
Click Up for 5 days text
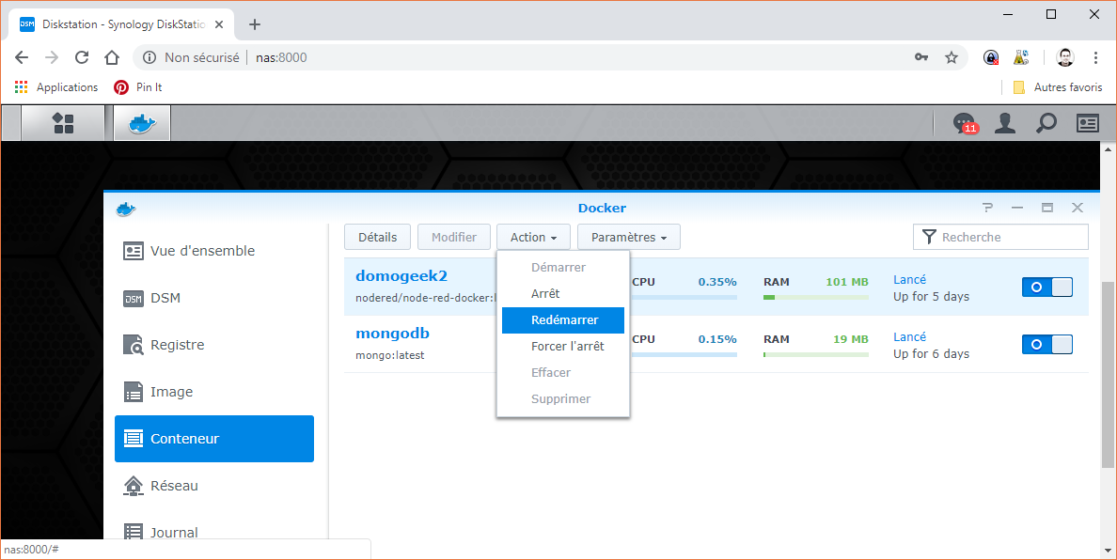click(x=931, y=297)
